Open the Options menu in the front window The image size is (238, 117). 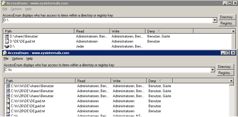[x=17, y=58]
